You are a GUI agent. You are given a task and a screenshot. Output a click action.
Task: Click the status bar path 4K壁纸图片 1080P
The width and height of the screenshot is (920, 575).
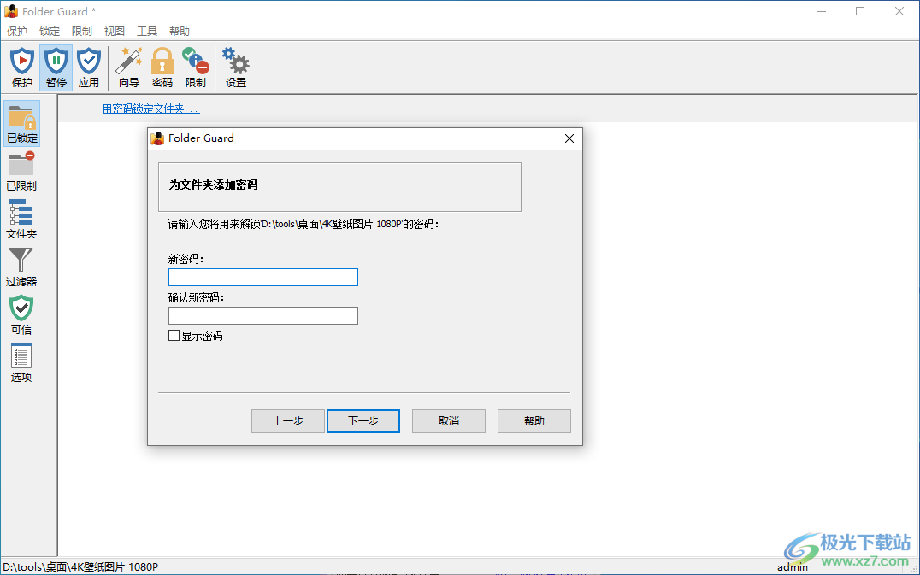[x=80, y=566]
